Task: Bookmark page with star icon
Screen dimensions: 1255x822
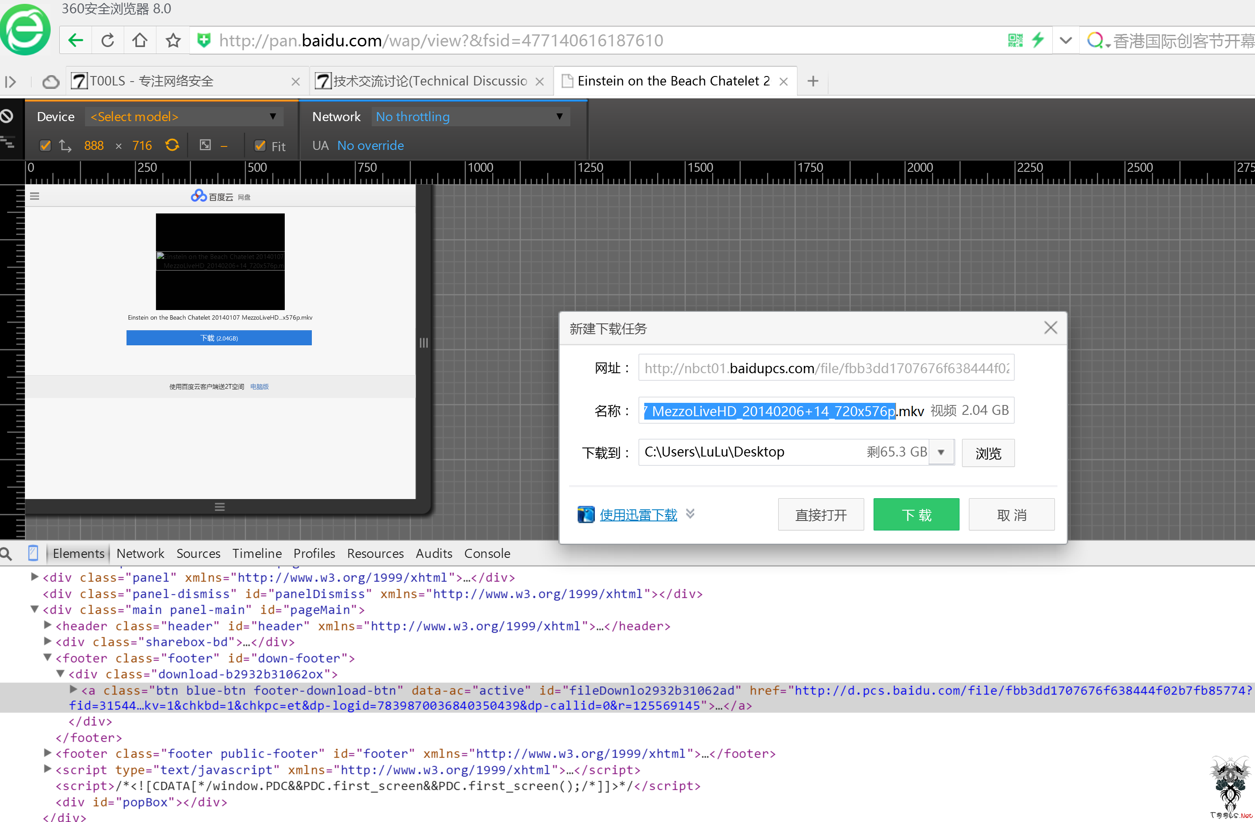Action: coord(173,41)
